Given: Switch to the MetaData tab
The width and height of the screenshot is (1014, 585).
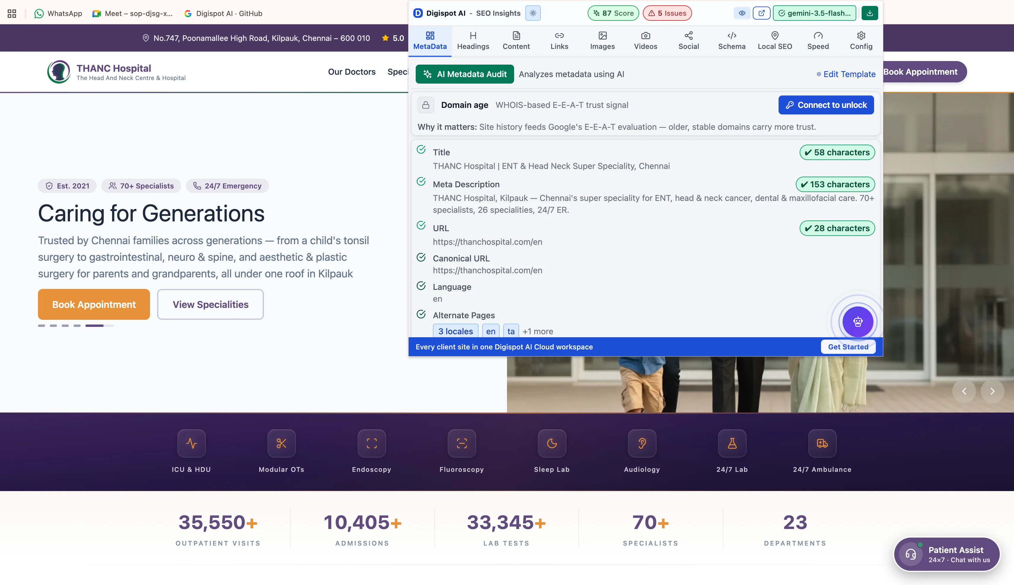Looking at the screenshot, I should pyautogui.click(x=430, y=41).
